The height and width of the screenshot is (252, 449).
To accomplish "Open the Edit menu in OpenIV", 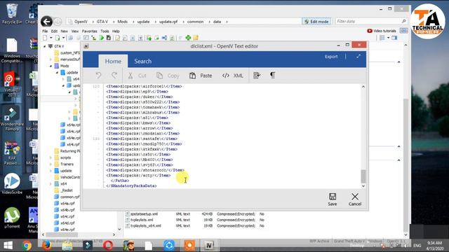I will [54, 31].
